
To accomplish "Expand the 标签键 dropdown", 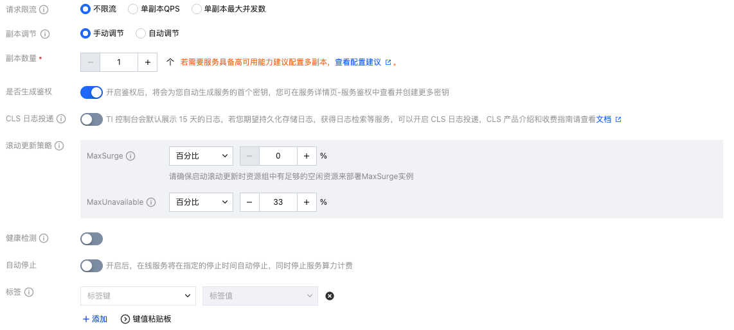I will pyautogui.click(x=138, y=296).
